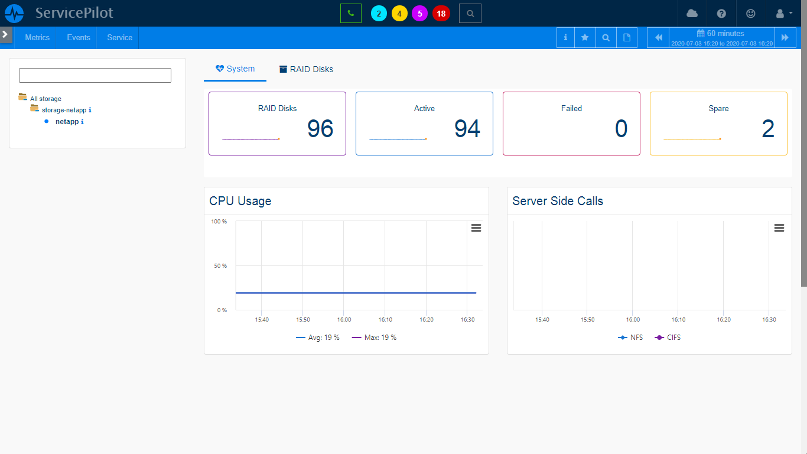Open help via the question mark icon

coord(721,13)
